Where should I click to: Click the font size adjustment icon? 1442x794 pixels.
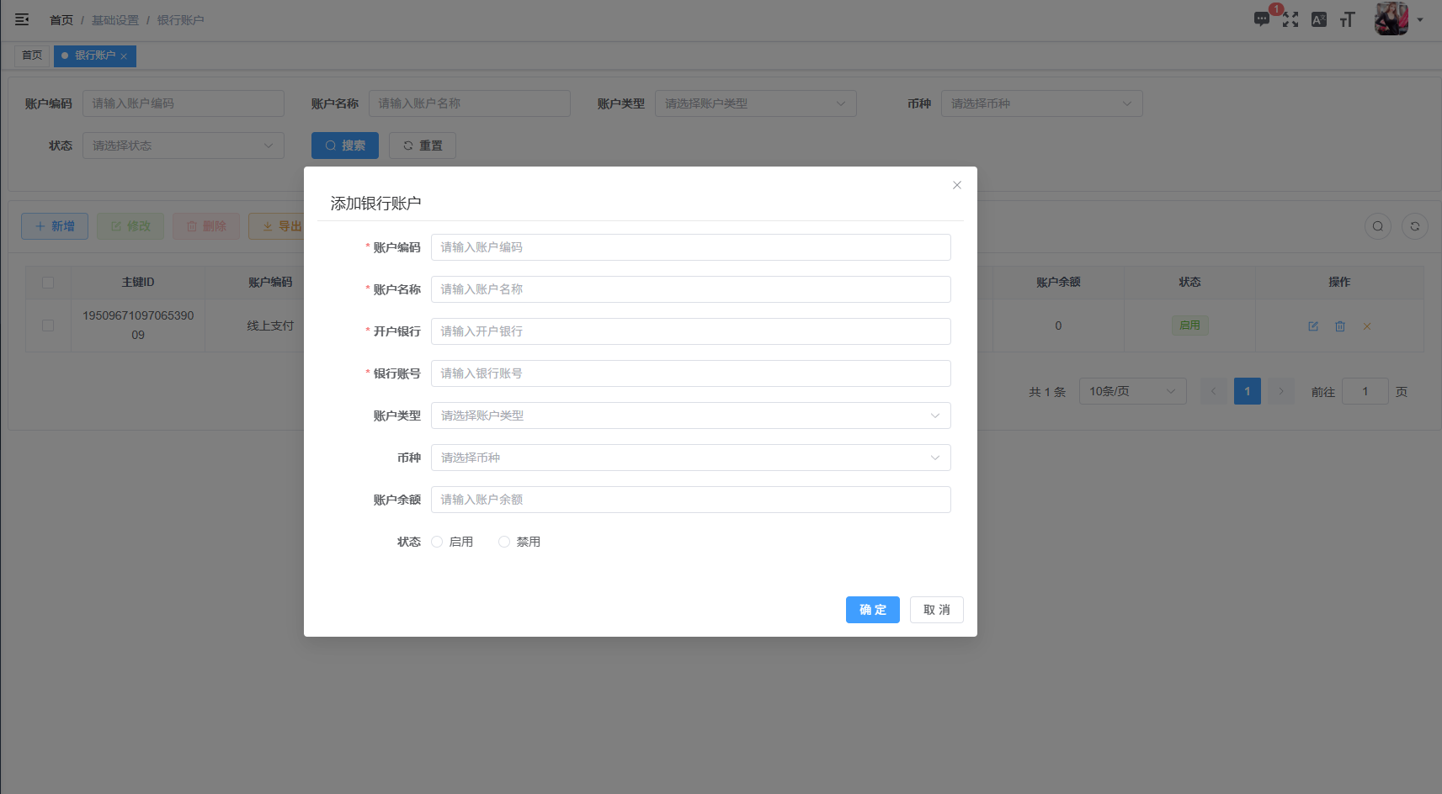coord(1347,19)
